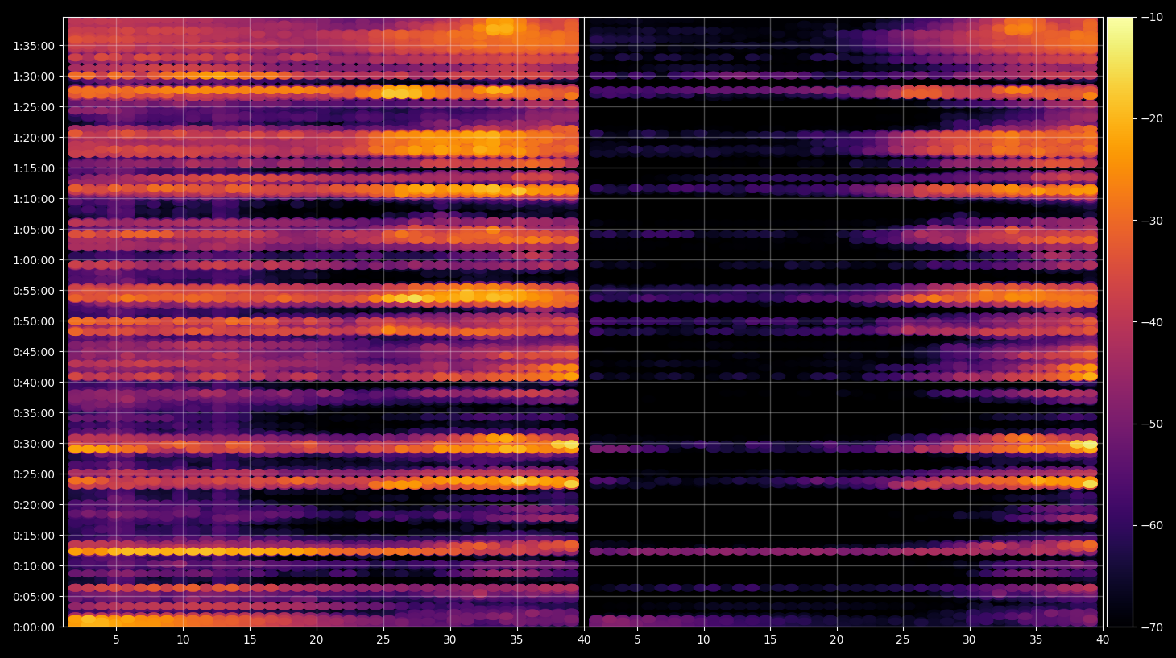The image size is (1176, 658).
Task: Click the 0:45:00 time axis label
Action: 34,352
